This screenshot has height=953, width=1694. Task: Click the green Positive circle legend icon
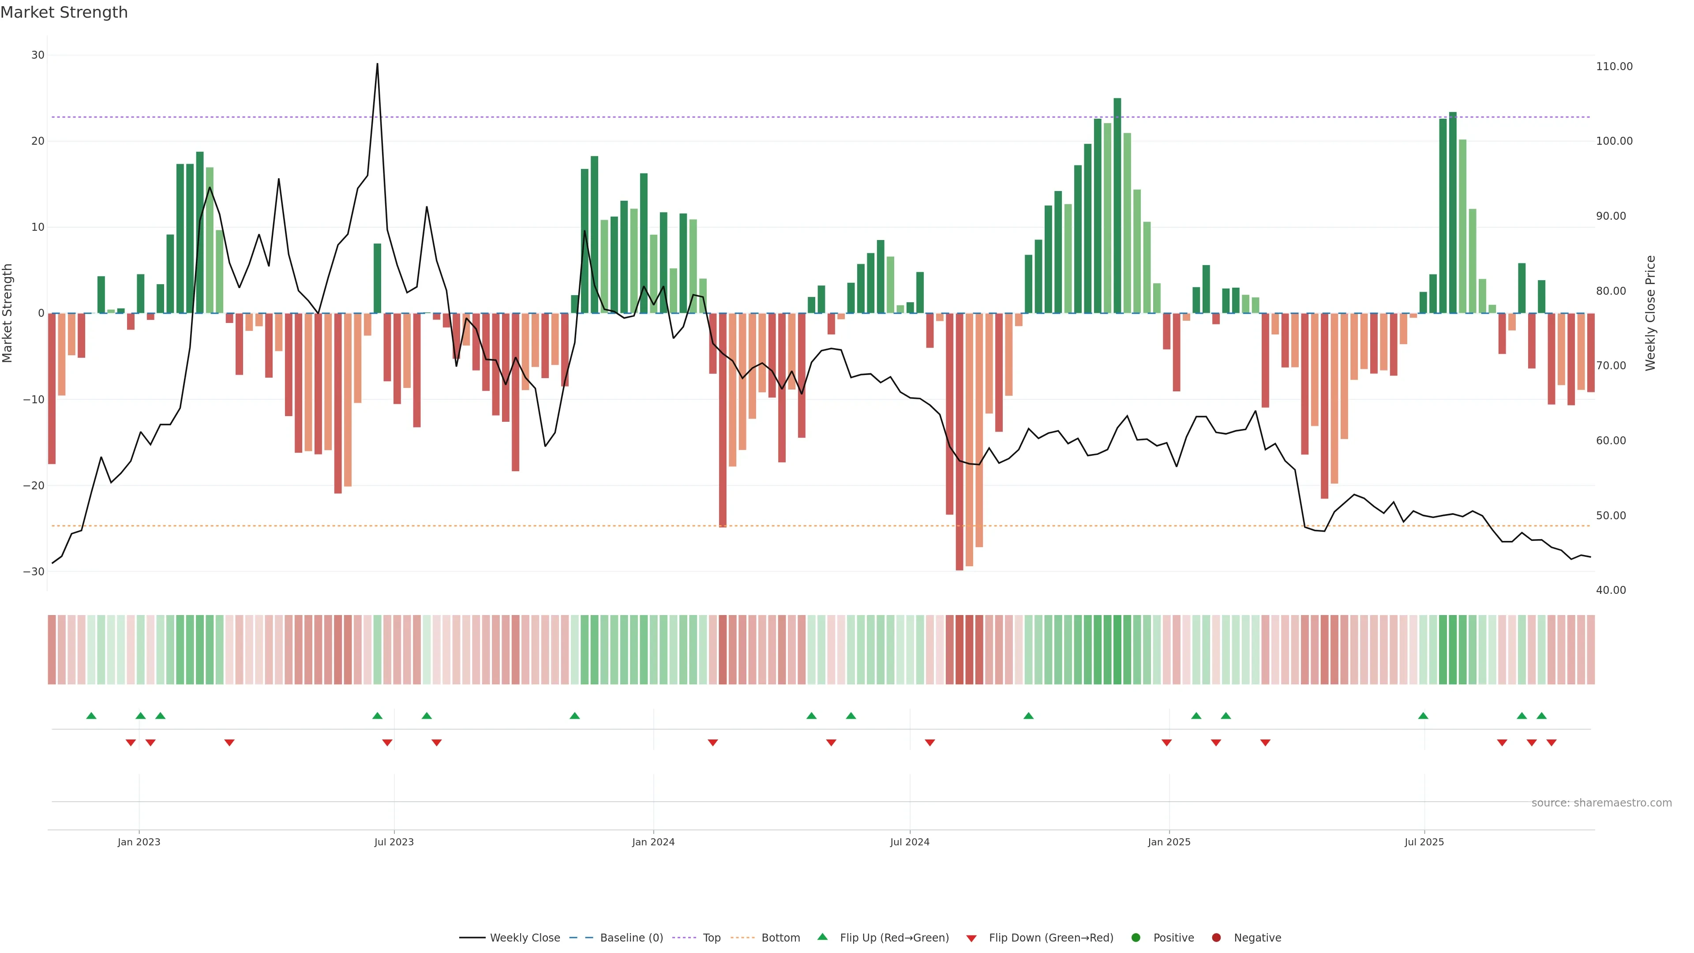pyautogui.click(x=1136, y=938)
